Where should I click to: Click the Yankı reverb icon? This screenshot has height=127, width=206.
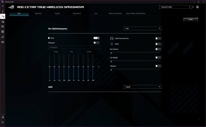tap(112, 44)
